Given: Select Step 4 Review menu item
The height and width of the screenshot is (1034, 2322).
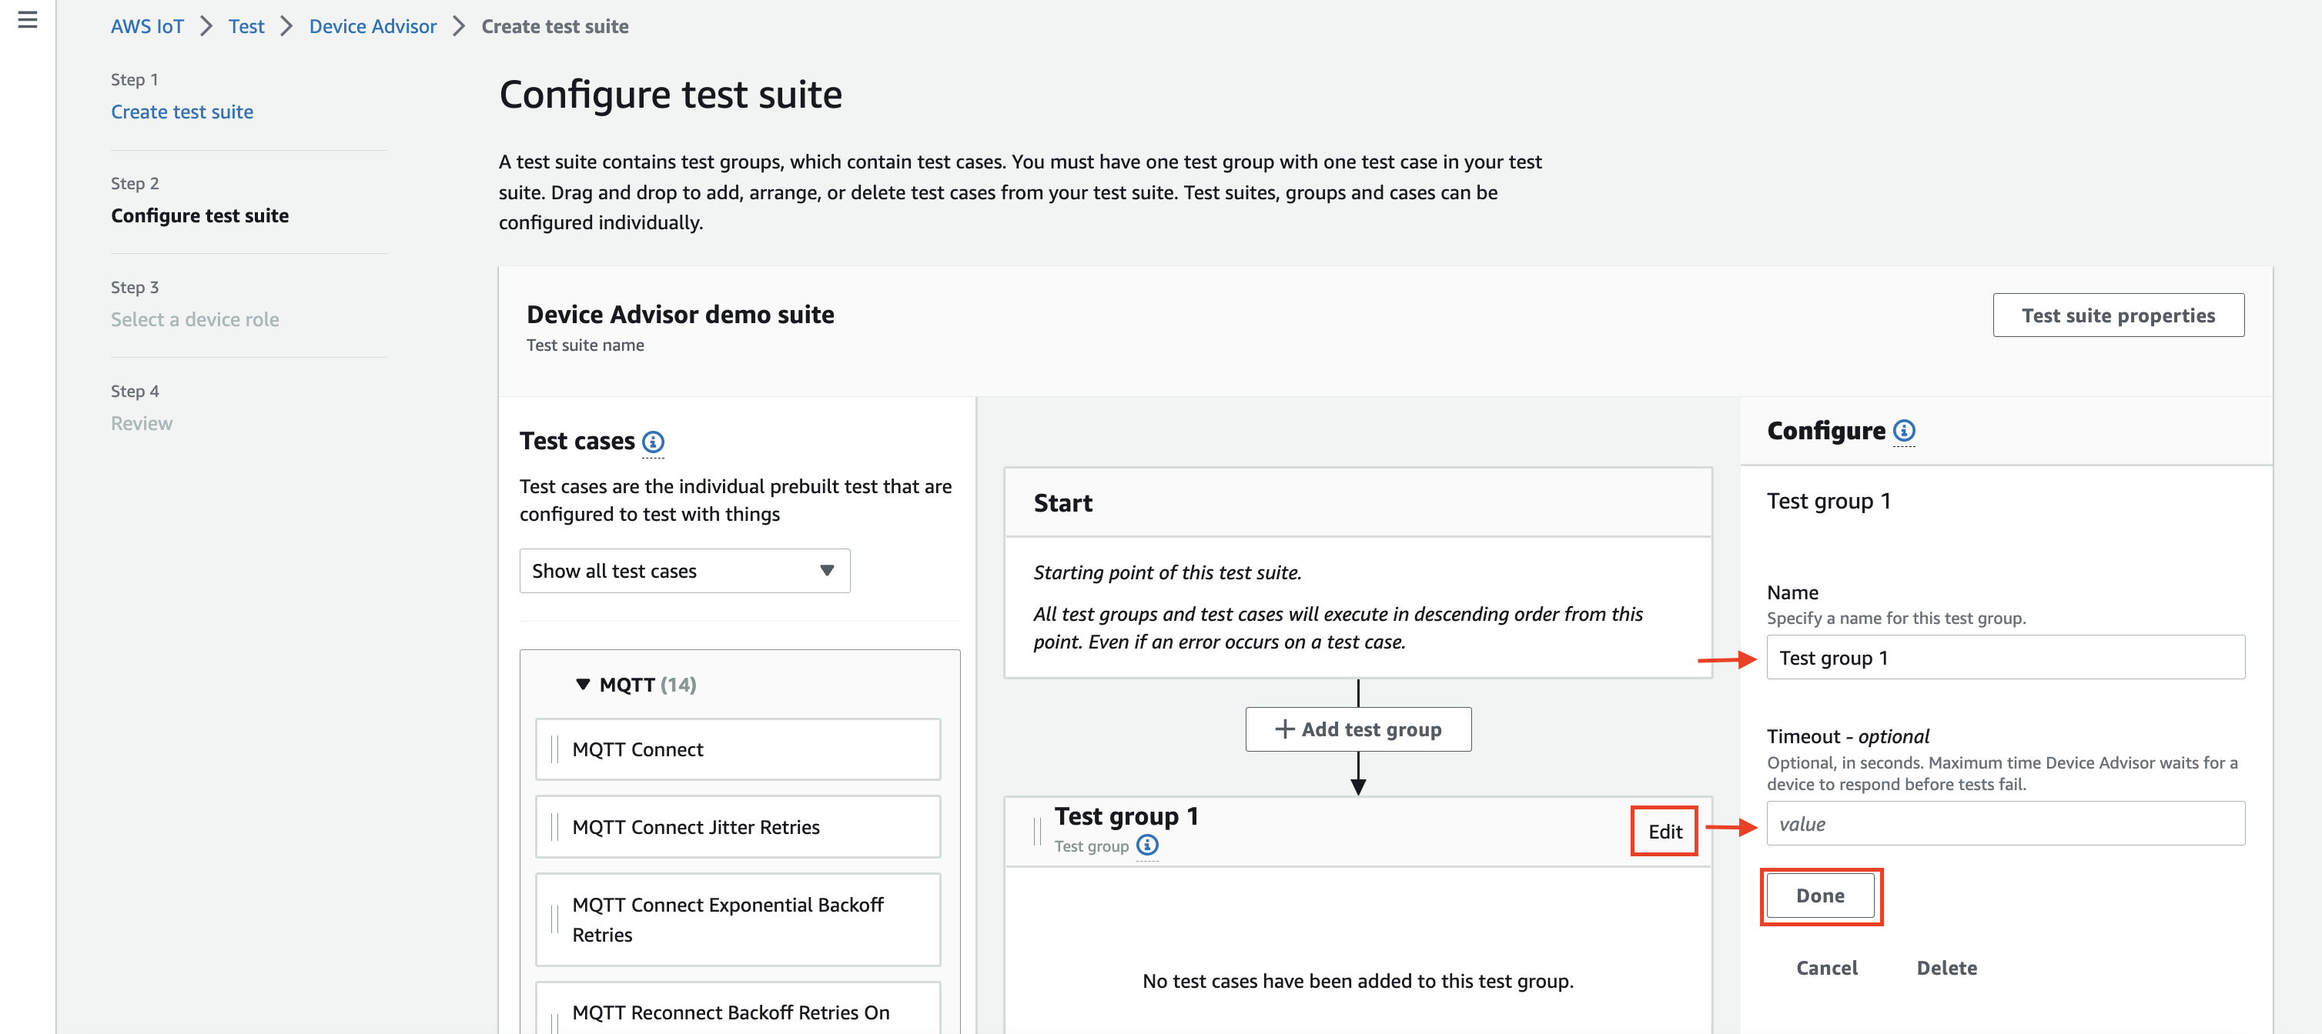Looking at the screenshot, I should coord(142,422).
